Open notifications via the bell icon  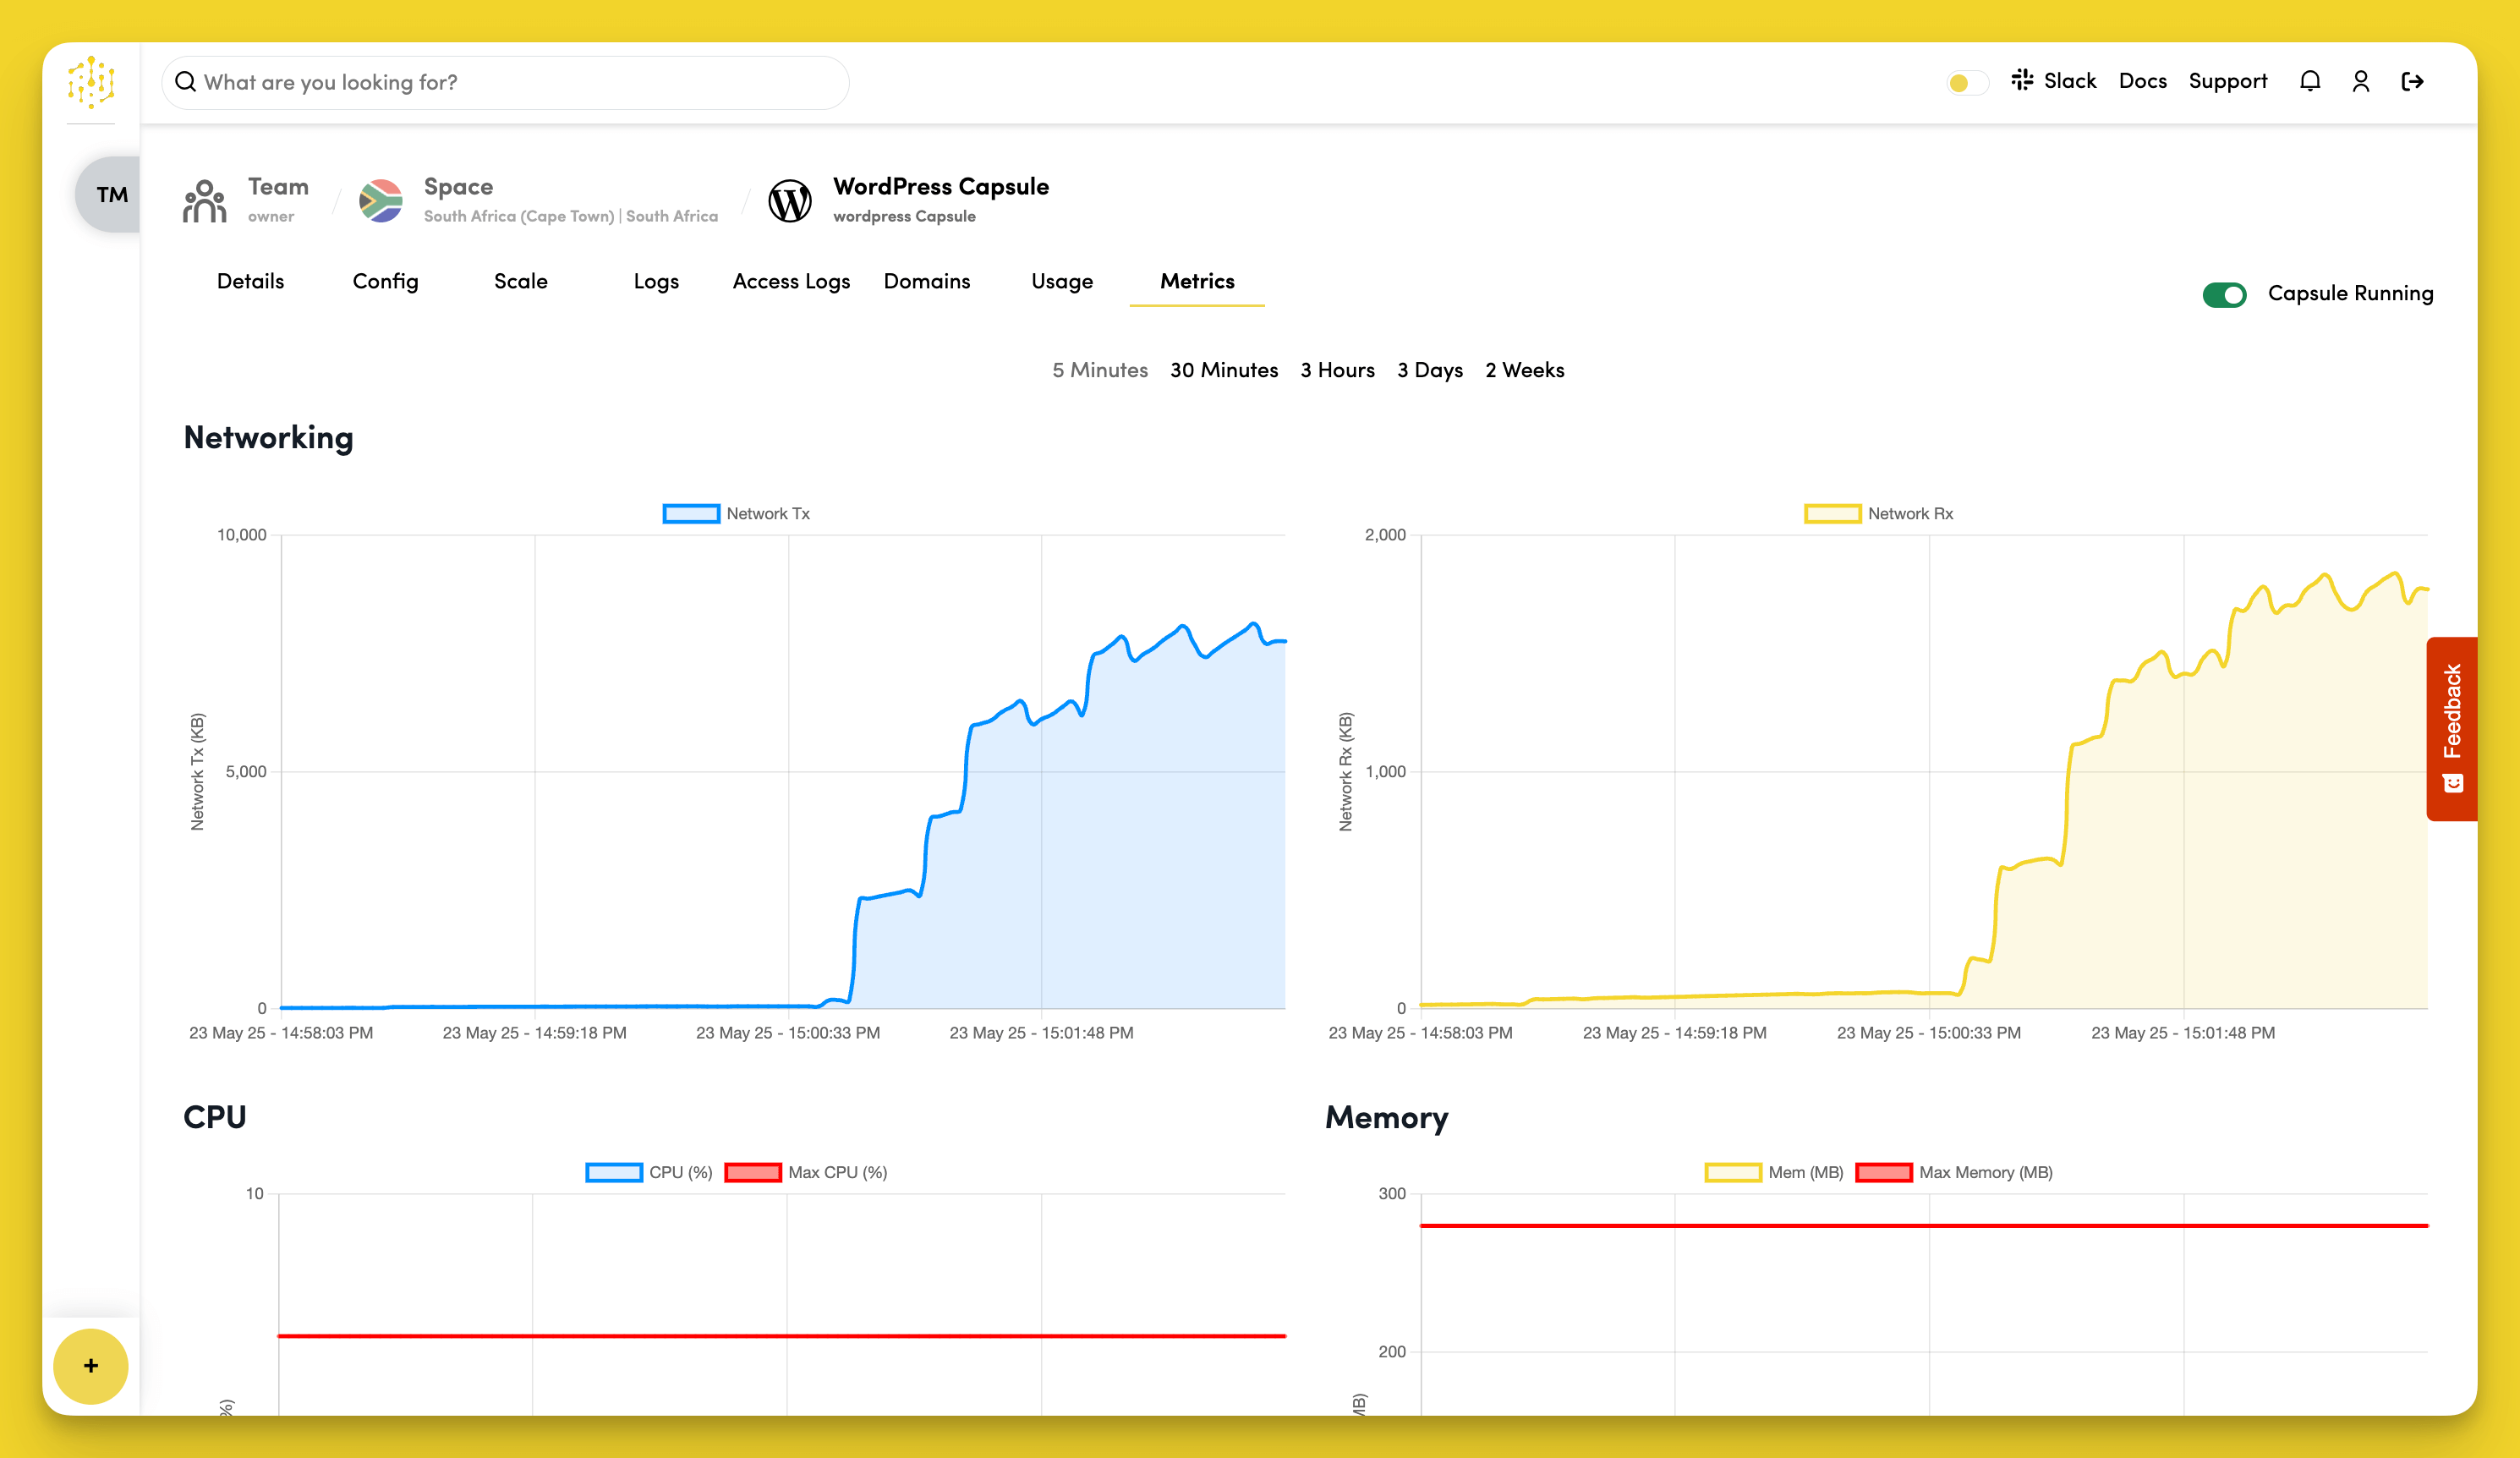tap(2310, 80)
